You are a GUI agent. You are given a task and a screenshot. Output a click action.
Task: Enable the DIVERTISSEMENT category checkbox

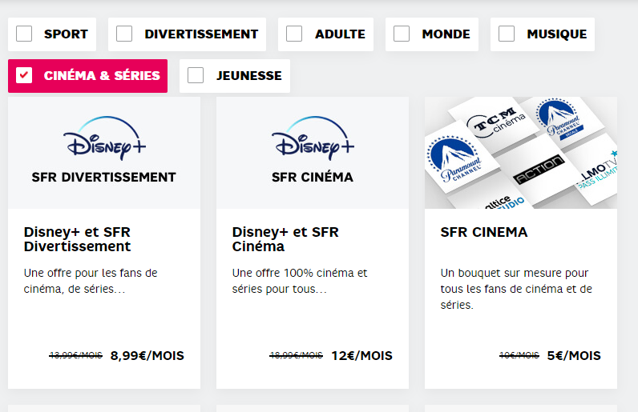click(x=124, y=34)
